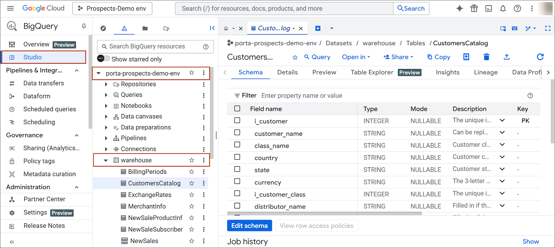Click the Search BigQuery resources field
Viewport: 555px width, 248px height.
[x=155, y=46]
